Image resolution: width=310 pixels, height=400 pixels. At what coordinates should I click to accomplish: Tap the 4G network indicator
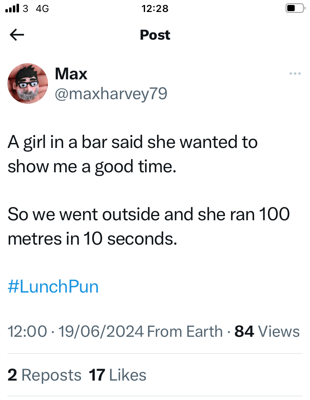[x=43, y=8]
